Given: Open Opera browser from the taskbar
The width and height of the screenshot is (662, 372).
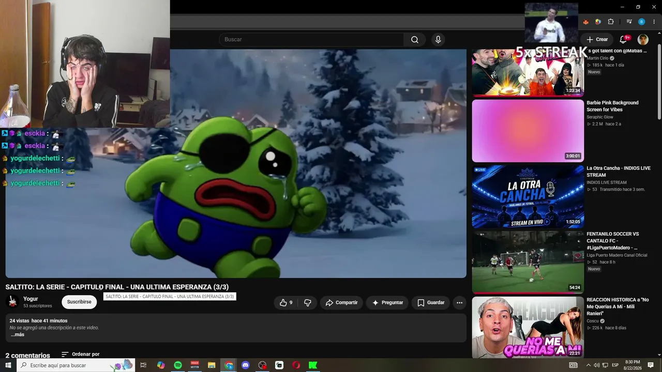Looking at the screenshot, I should [x=296, y=365].
